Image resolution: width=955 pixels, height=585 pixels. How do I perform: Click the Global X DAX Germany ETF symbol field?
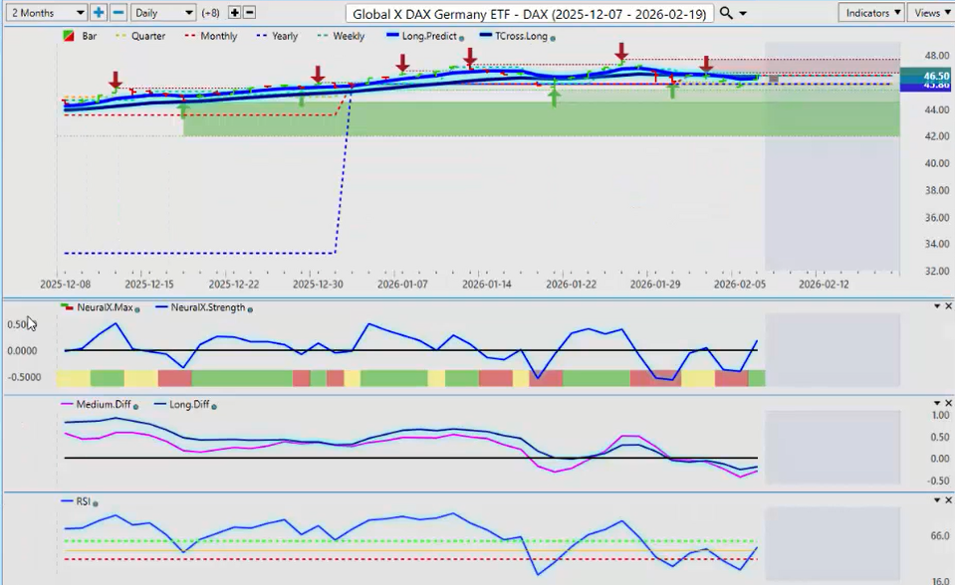[x=530, y=13]
